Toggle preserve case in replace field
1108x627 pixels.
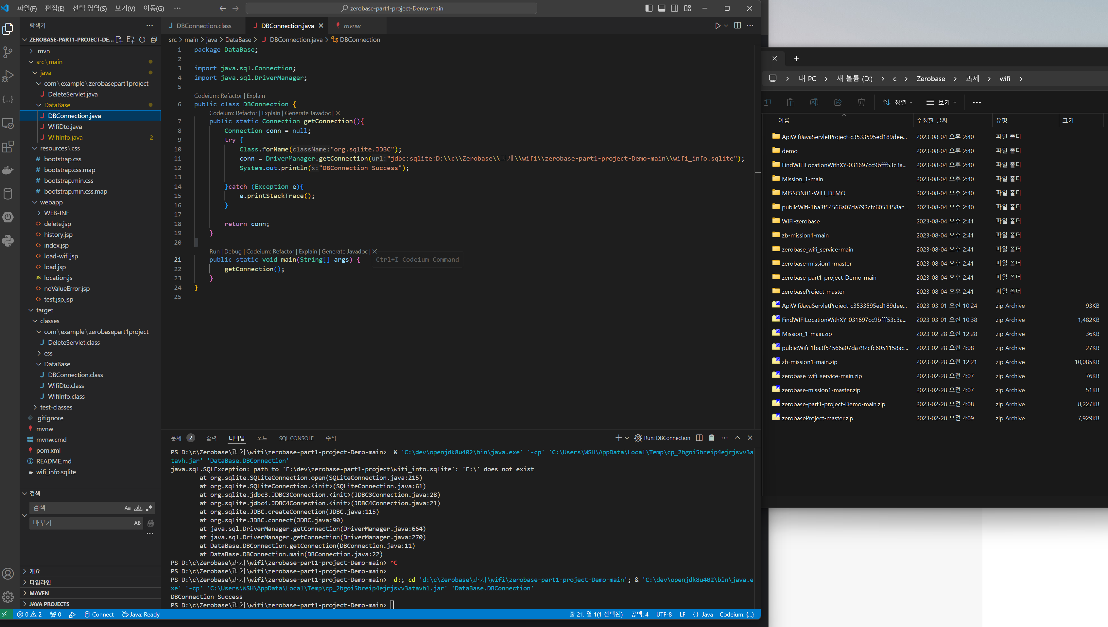pos(137,523)
